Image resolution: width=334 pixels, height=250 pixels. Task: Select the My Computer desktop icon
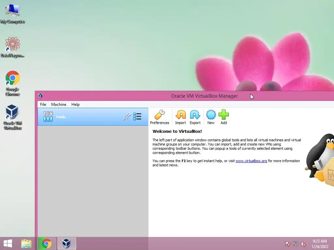point(13,14)
